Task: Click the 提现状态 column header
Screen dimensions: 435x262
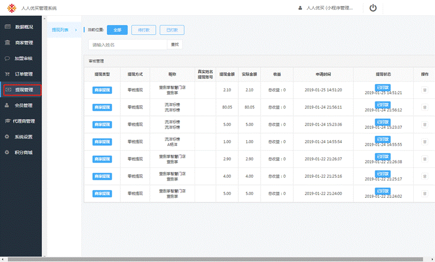Action: click(x=383, y=74)
